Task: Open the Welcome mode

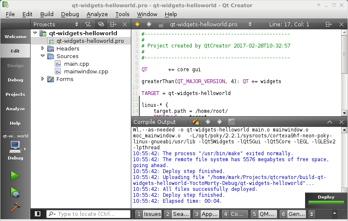Action: [x=15, y=36]
